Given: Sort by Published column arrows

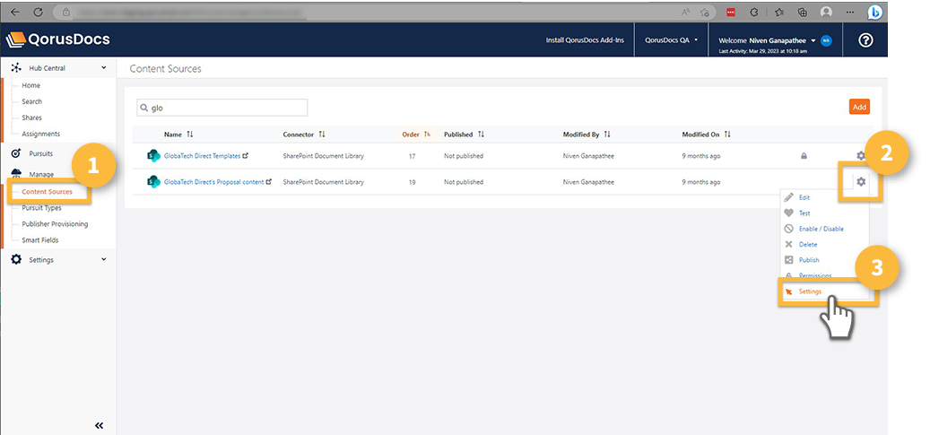Looking at the screenshot, I should pyautogui.click(x=481, y=135).
